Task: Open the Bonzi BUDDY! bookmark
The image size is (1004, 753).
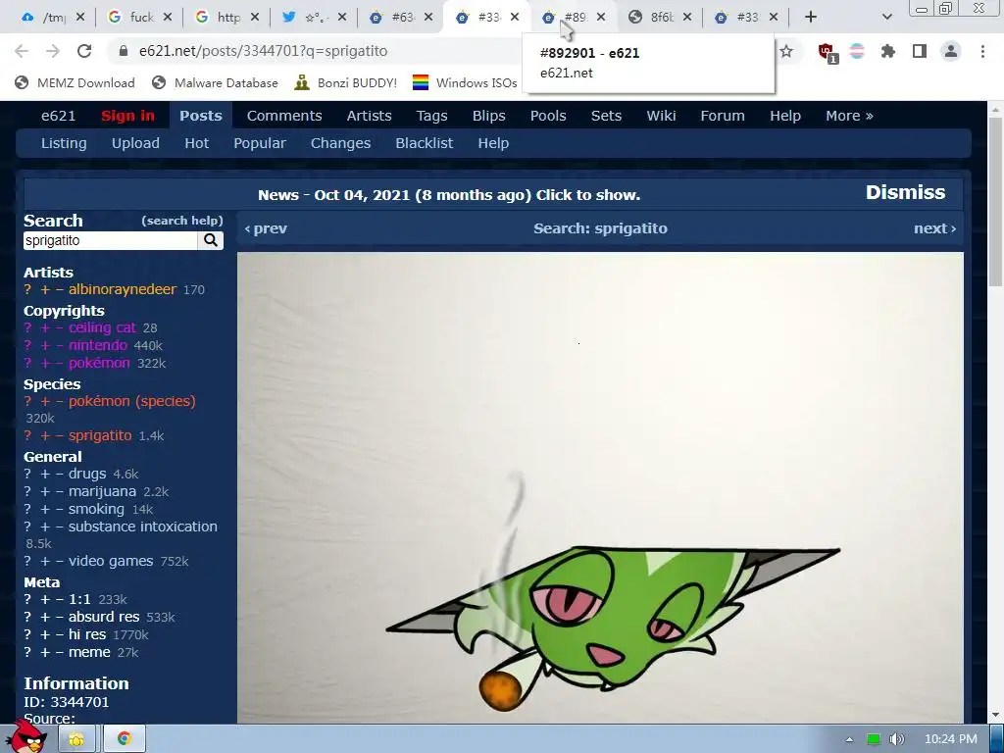Action: point(346,82)
